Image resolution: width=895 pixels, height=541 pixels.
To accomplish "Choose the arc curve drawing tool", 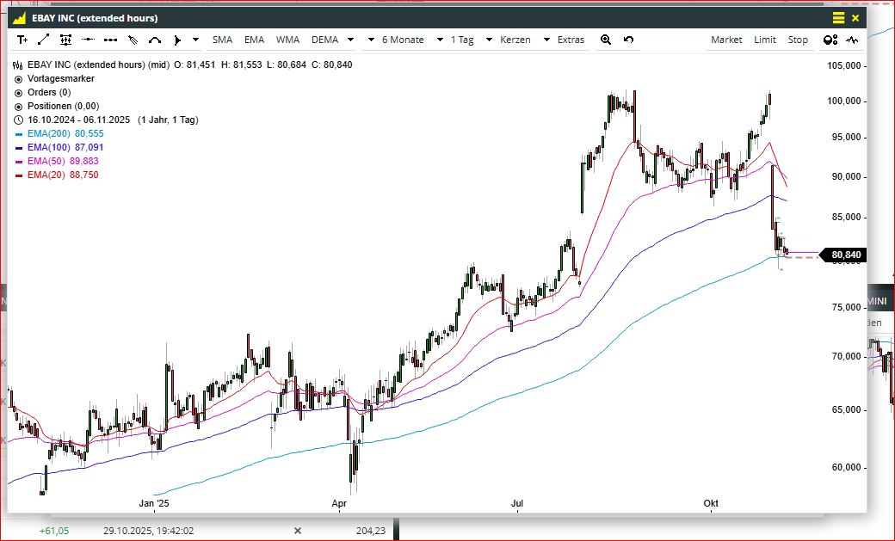I will point(155,40).
